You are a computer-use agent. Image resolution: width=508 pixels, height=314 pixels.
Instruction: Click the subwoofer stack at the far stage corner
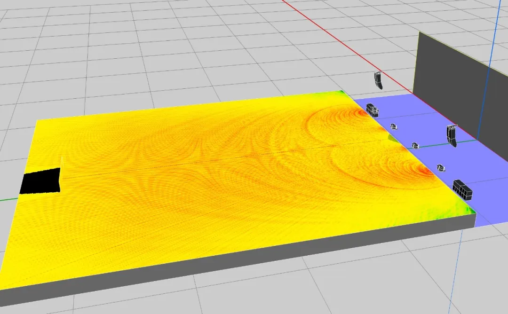click(373, 110)
